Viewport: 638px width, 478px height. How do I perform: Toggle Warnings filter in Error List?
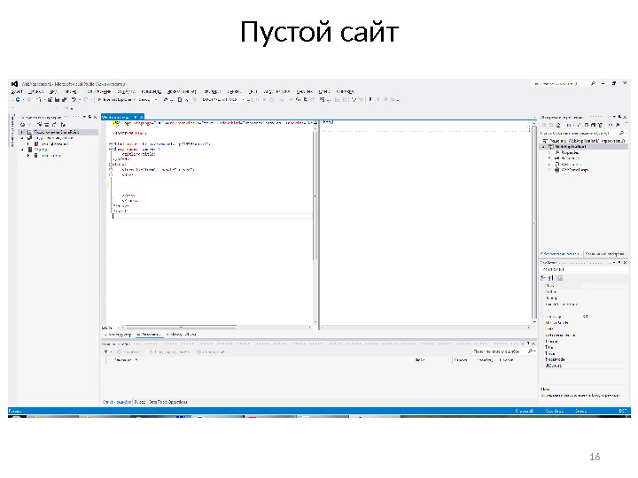(x=169, y=352)
